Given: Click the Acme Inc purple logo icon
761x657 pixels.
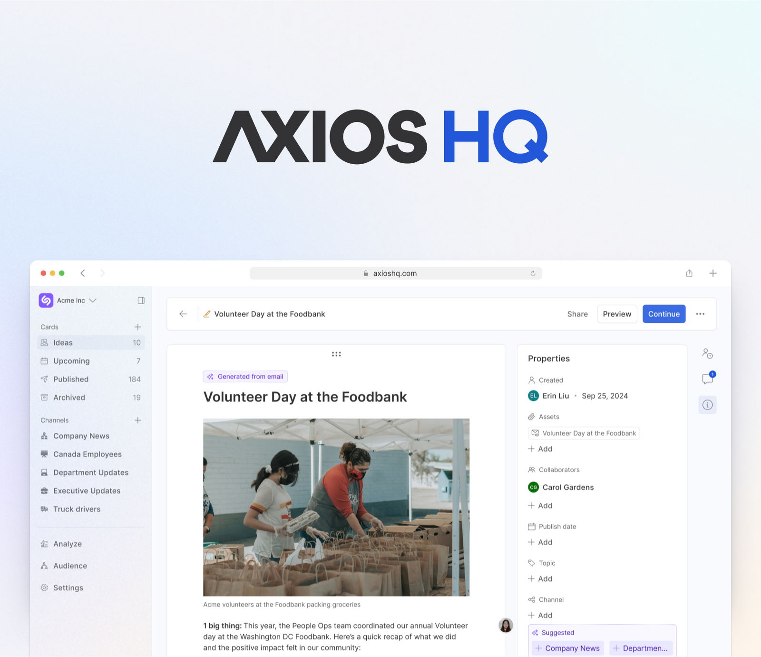Looking at the screenshot, I should click(x=46, y=300).
